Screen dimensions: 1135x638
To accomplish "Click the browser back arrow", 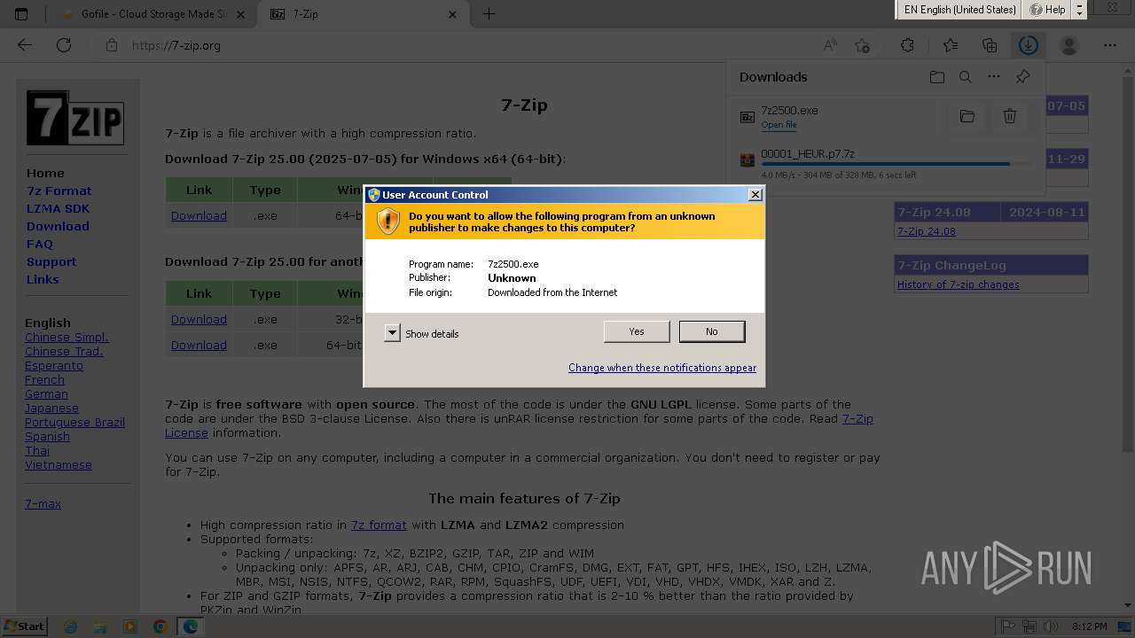I will [x=25, y=45].
